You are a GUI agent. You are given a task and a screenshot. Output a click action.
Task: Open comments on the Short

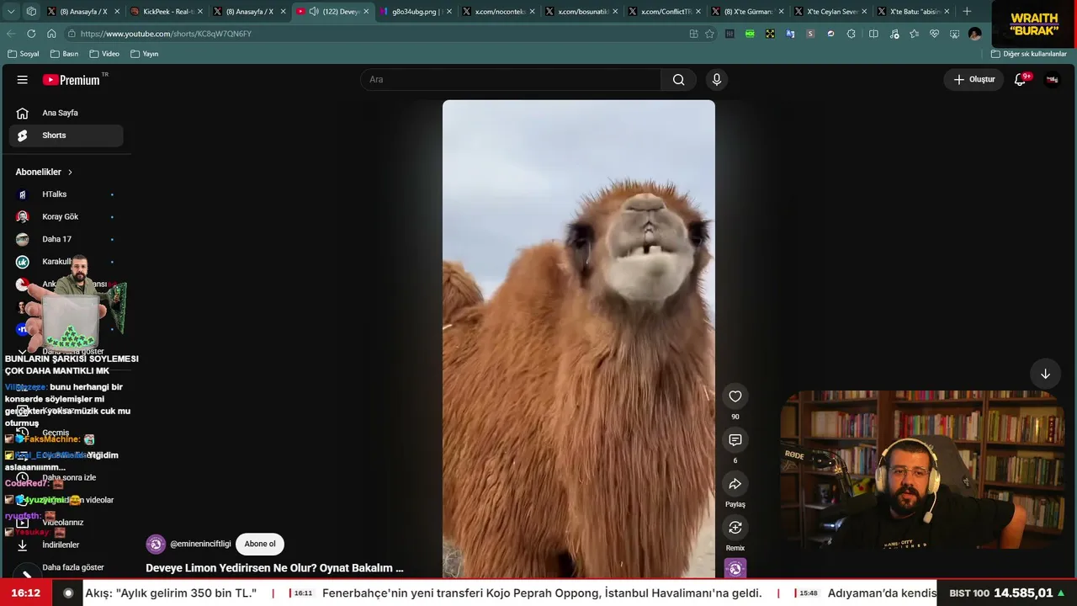[735, 440]
